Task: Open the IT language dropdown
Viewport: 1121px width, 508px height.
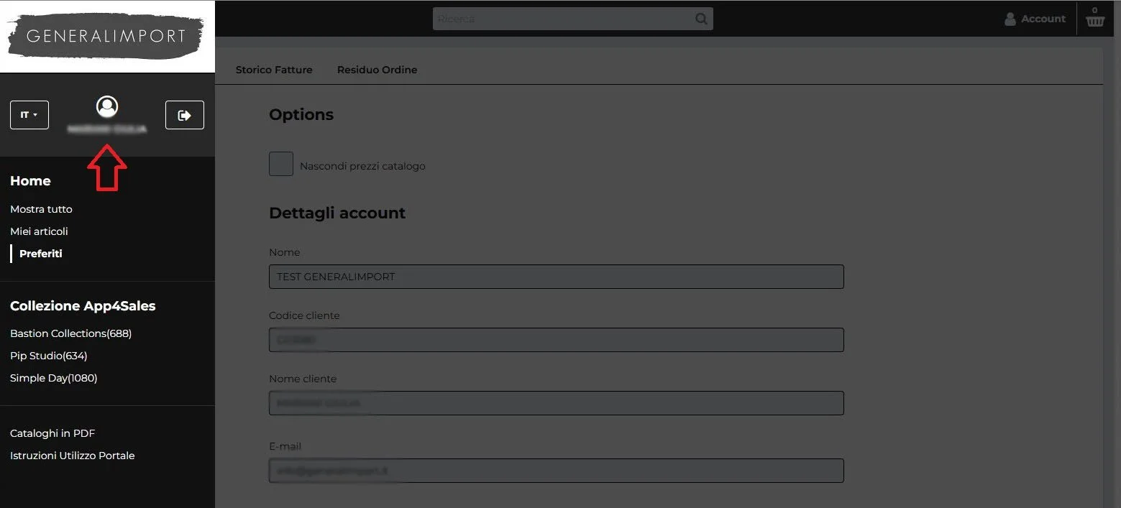Action: click(x=29, y=115)
